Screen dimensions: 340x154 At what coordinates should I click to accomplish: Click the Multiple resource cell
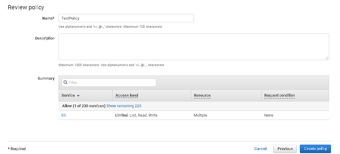point(200,115)
